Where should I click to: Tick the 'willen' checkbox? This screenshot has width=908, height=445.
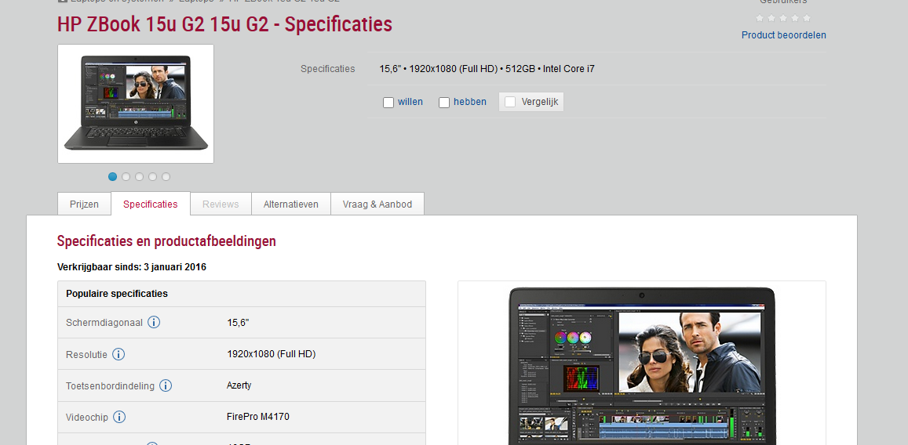pyautogui.click(x=388, y=103)
